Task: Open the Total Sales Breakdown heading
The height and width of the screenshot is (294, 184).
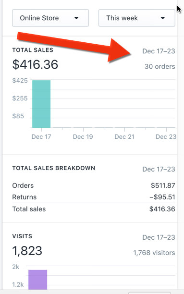Action: (54, 168)
